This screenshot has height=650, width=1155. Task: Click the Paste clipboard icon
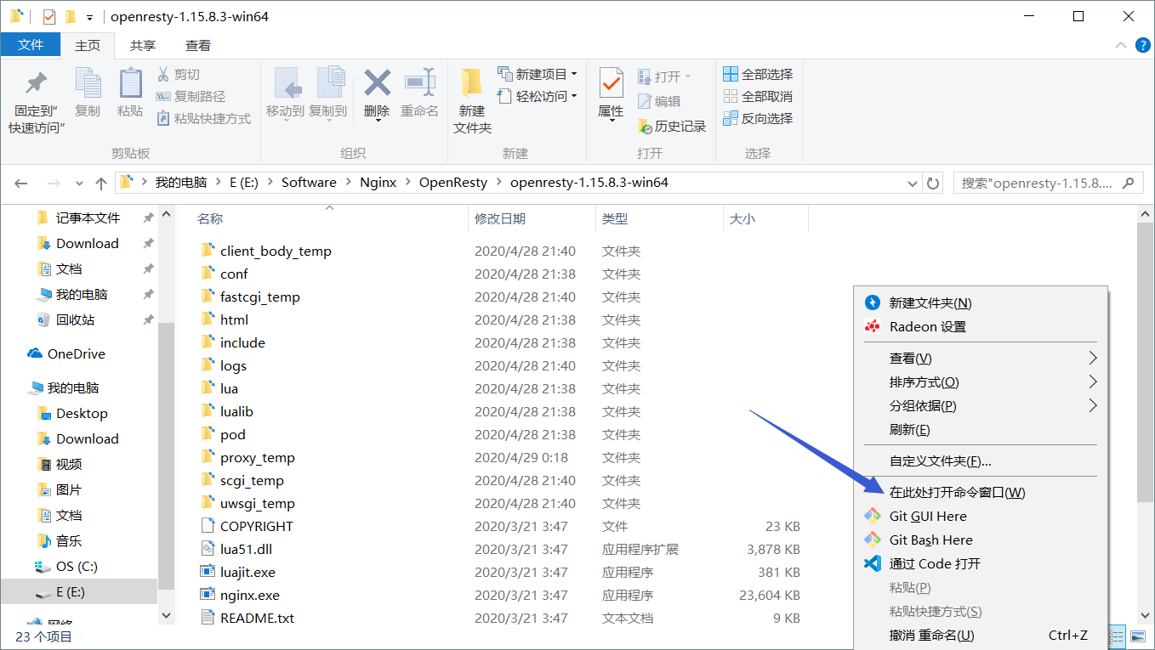130,82
